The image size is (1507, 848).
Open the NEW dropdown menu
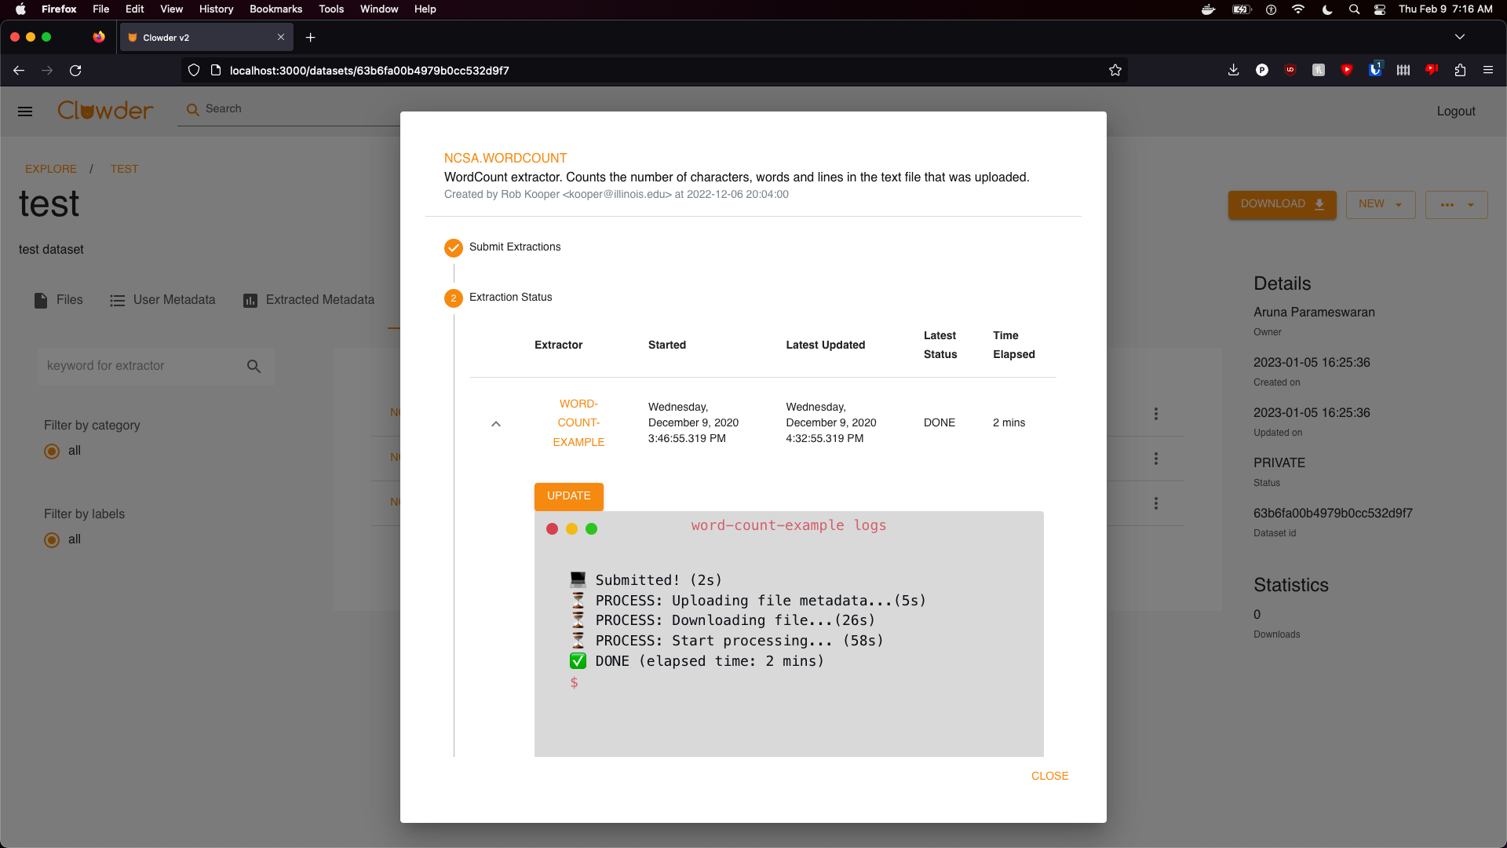(x=1381, y=204)
